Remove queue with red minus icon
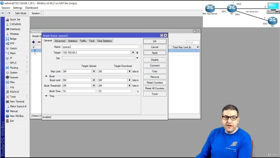The height and width of the screenshot is (158, 280). pos(39,42)
